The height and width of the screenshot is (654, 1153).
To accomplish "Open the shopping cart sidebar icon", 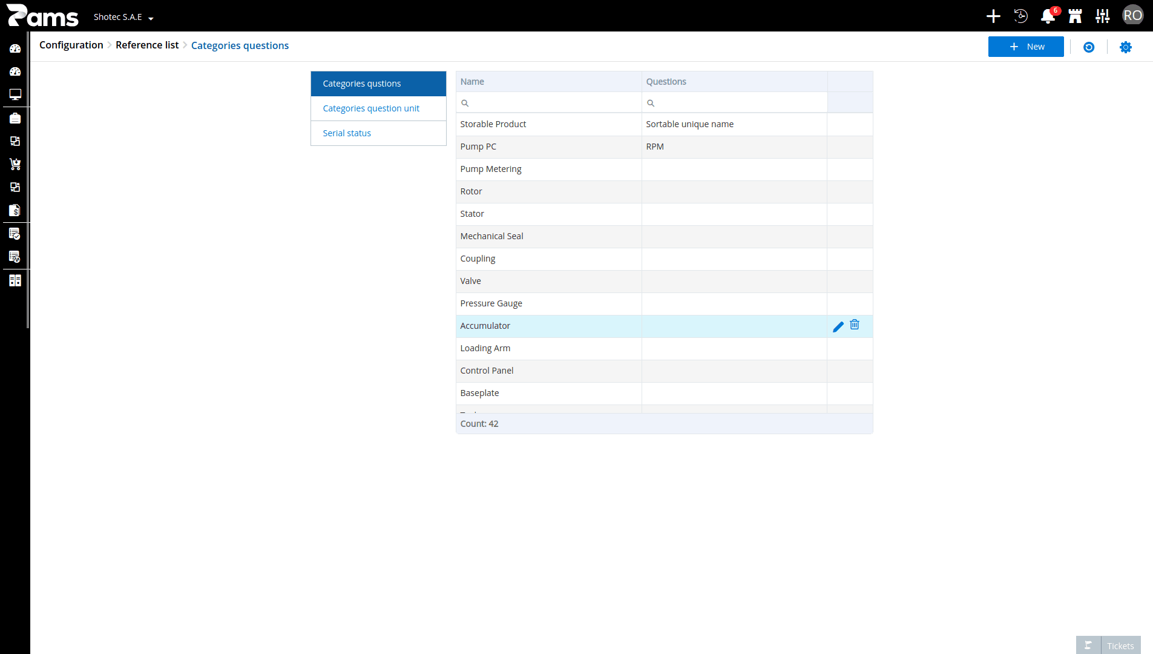I will 15,164.
